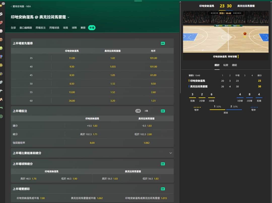Collapse the 上半場投注 section header
Viewport: 272px width, 203px height.
(92, 111)
